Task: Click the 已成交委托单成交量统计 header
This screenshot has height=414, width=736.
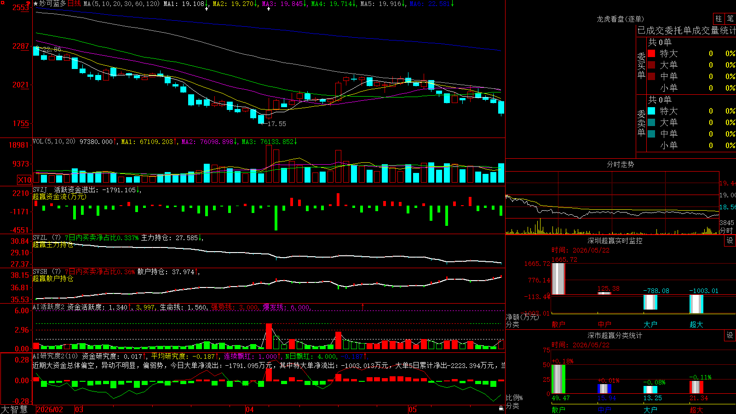Action: 687,30
